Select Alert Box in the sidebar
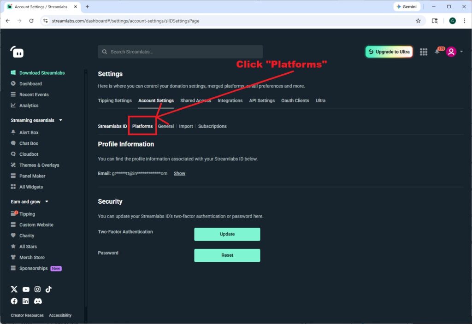472x324 pixels. point(29,132)
